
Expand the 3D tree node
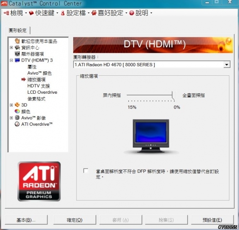click(x=11, y=105)
